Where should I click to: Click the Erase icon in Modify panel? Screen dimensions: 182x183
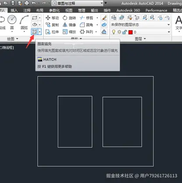point(104,18)
